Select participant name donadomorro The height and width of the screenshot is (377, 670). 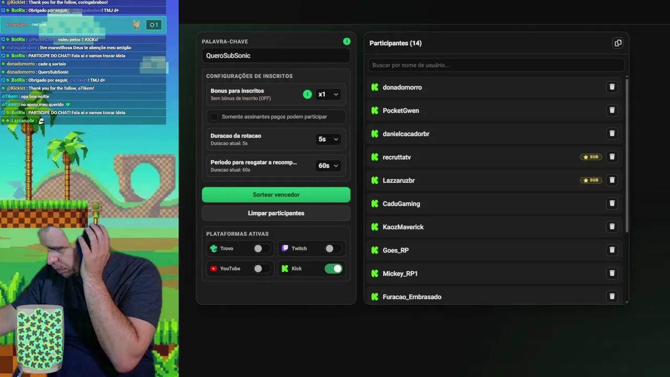point(402,87)
